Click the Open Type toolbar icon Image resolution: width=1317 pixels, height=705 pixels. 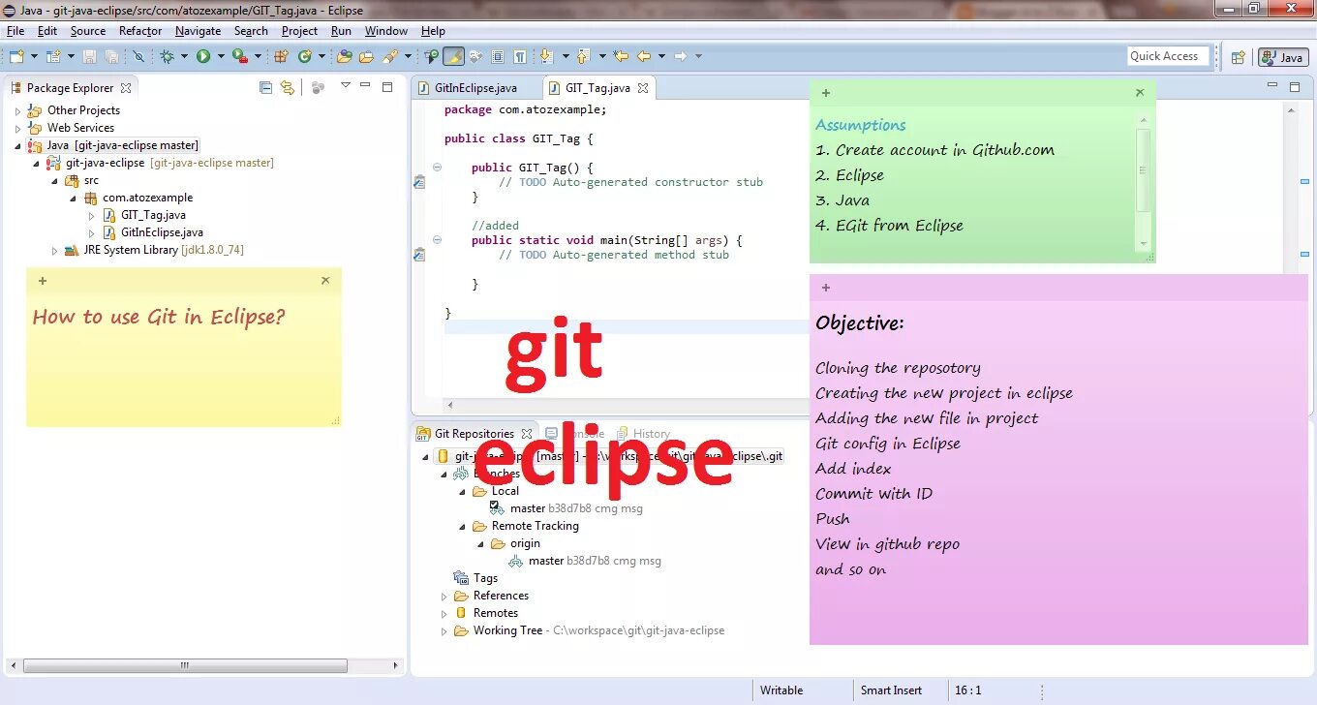(344, 56)
